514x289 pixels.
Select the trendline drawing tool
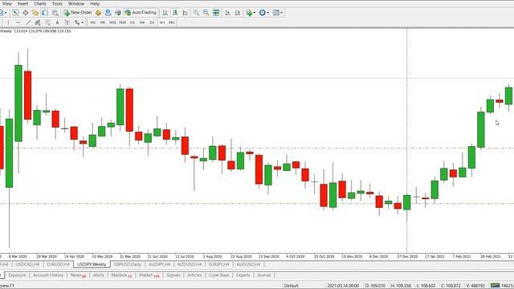[28, 22]
